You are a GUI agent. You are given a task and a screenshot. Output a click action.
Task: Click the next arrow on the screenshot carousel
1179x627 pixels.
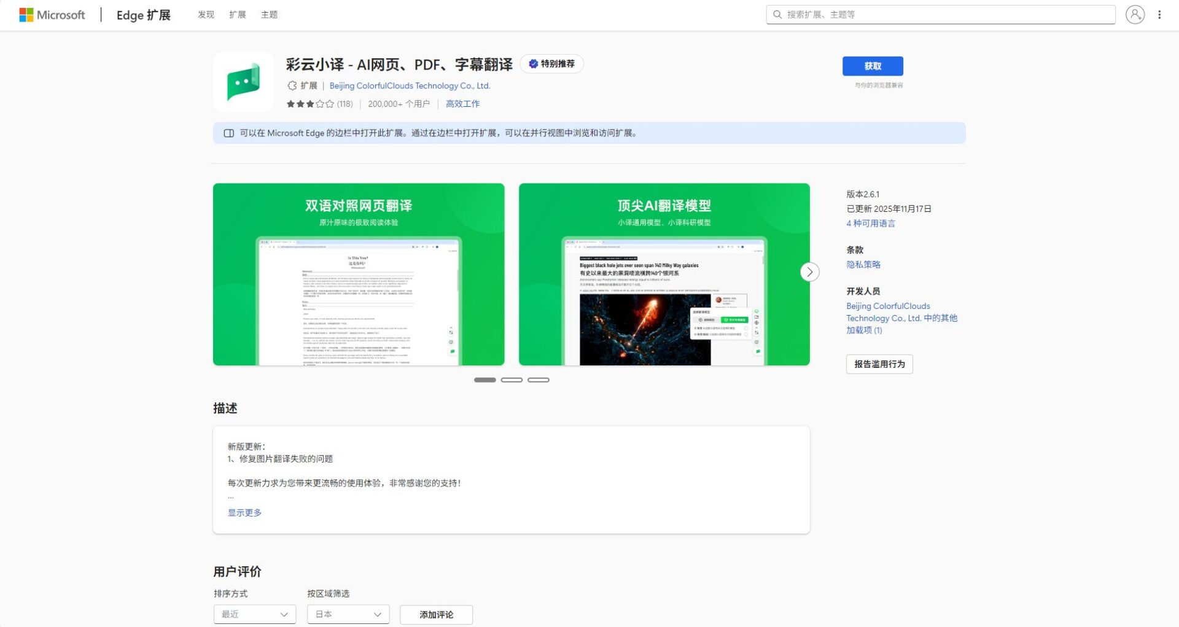pos(809,271)
